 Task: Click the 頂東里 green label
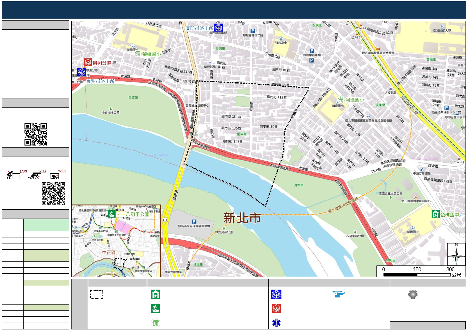point(380,105)
